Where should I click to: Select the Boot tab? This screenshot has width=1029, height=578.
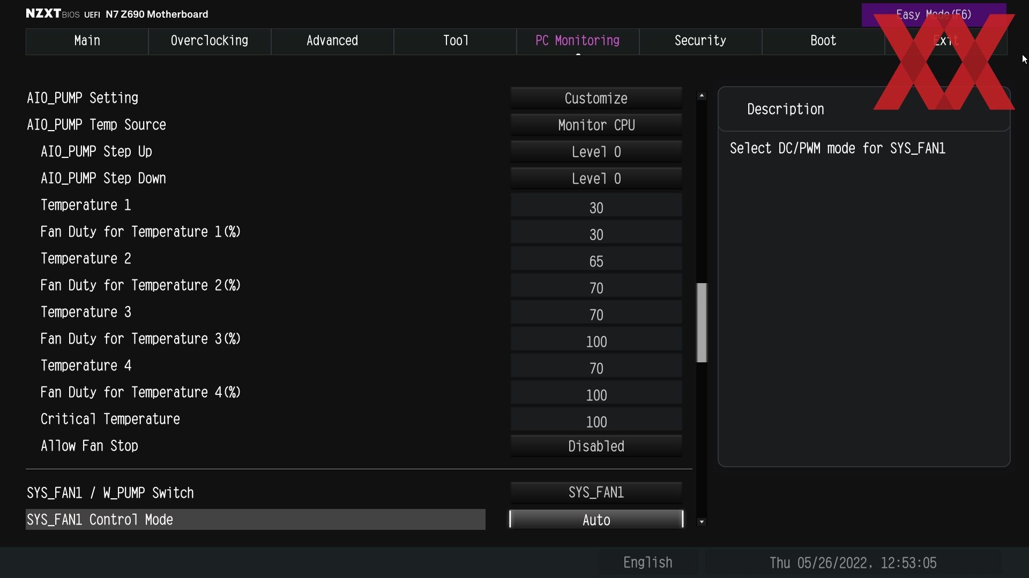(x=823, y=41)
